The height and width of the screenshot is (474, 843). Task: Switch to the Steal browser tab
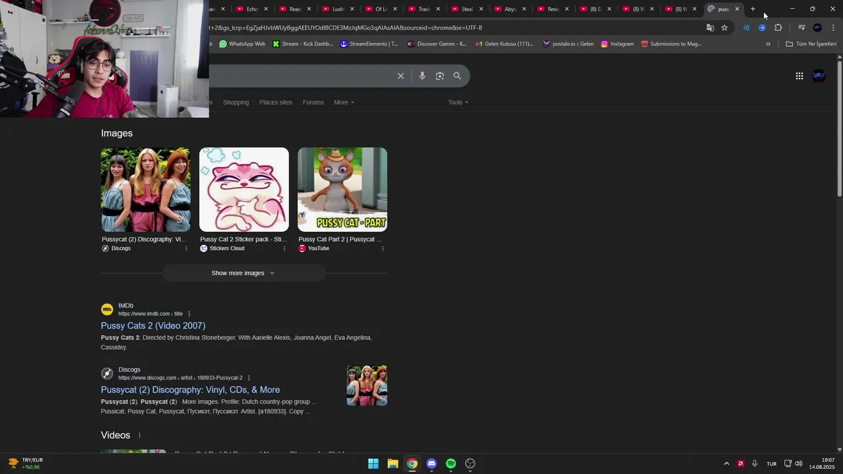click(467, 9)
